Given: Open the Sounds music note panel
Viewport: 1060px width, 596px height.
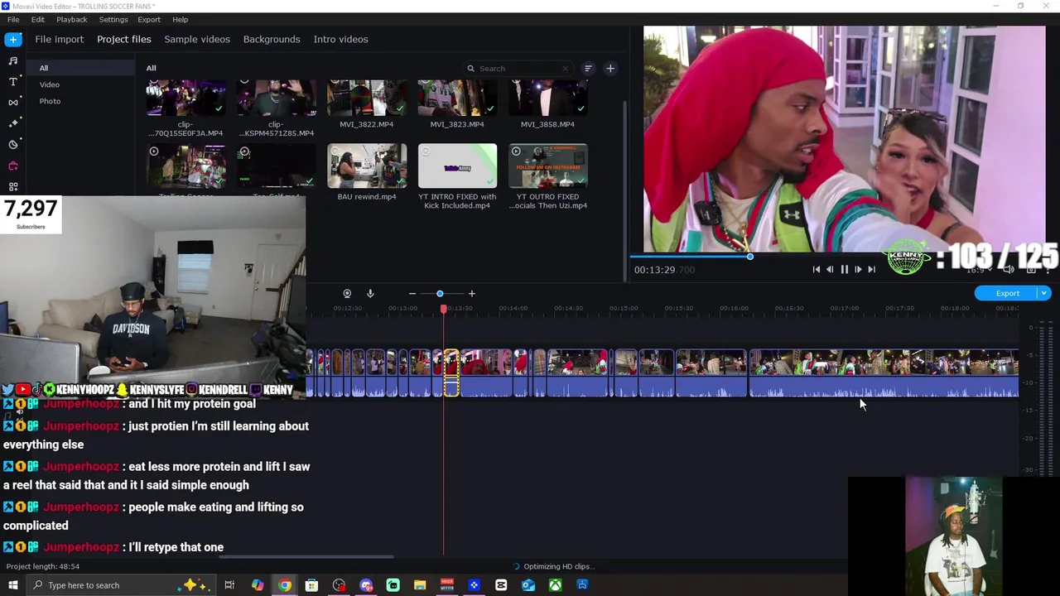Looking at the screenshot, I should [x=13, y=60].
